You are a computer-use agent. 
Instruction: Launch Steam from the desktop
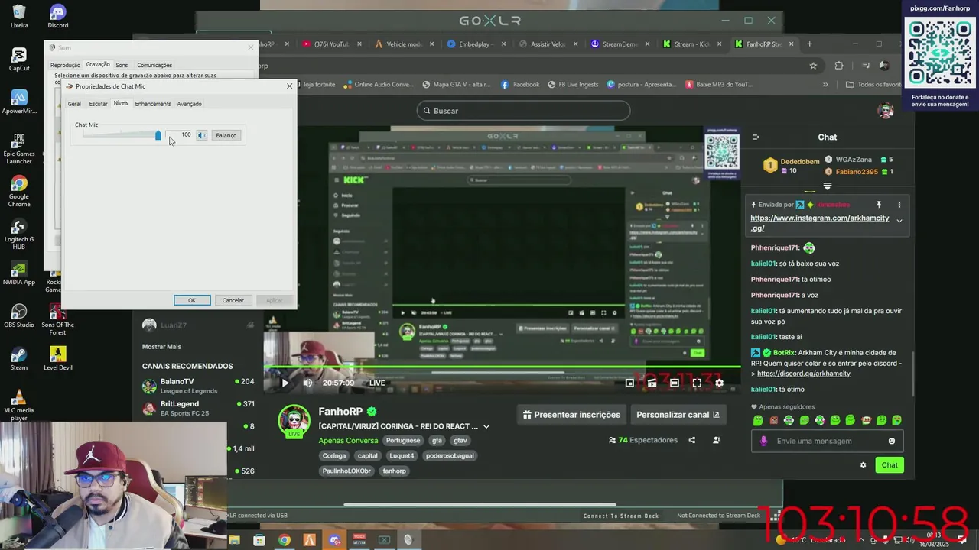(19, 359)
